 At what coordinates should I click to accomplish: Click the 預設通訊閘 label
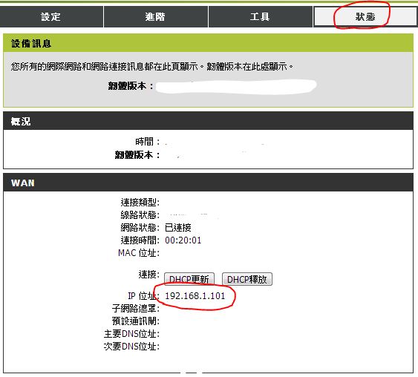point(135,321)
